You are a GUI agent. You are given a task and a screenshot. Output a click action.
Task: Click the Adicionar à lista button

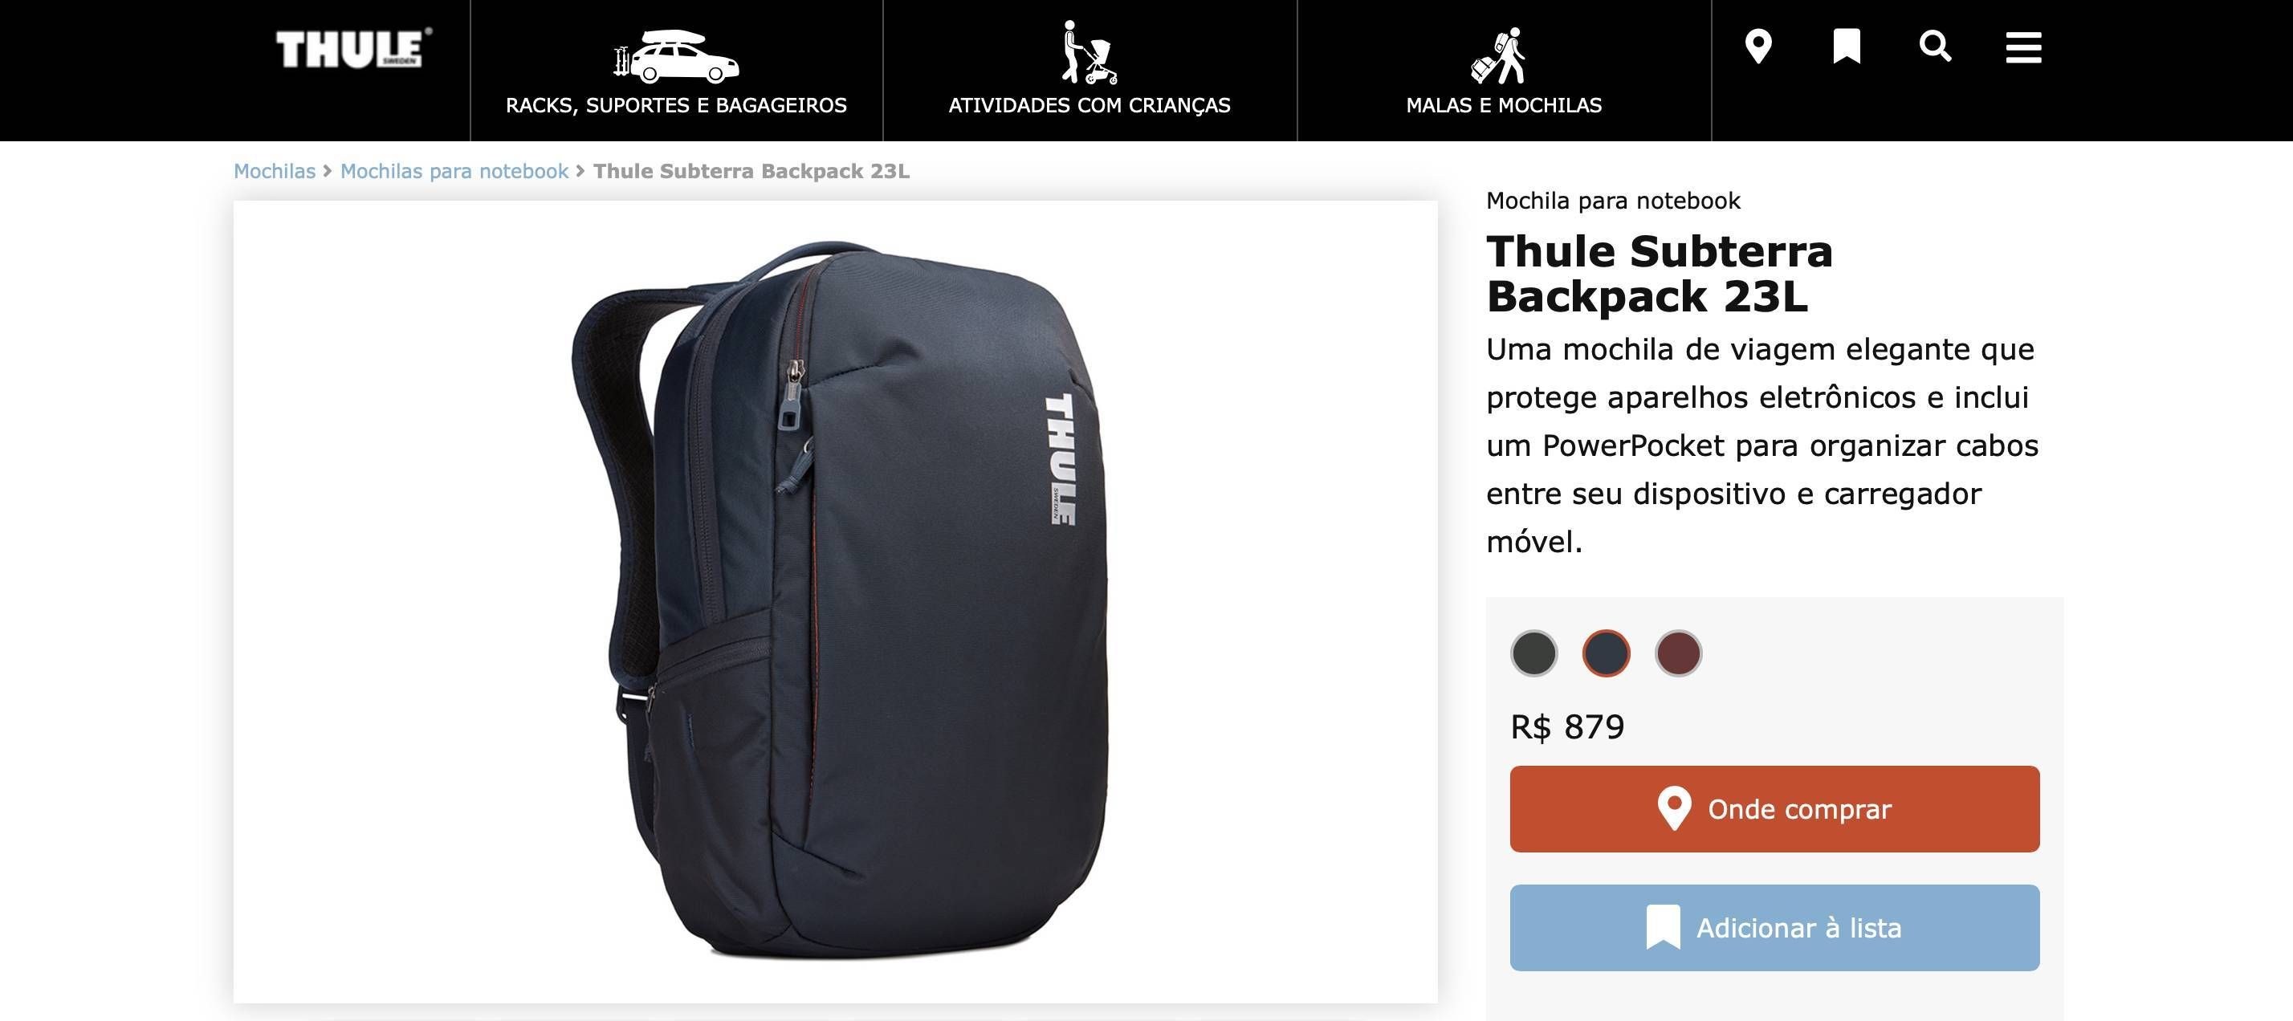[1774, 928]
